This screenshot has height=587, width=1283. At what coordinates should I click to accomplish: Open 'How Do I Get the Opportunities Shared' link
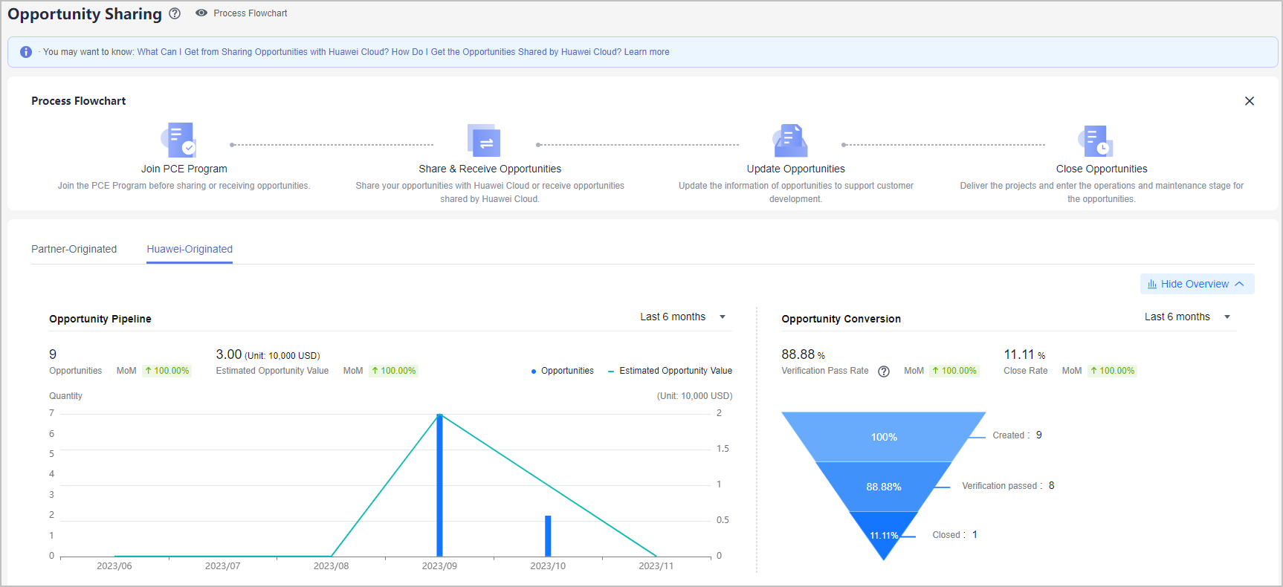[x=506, y=52]
